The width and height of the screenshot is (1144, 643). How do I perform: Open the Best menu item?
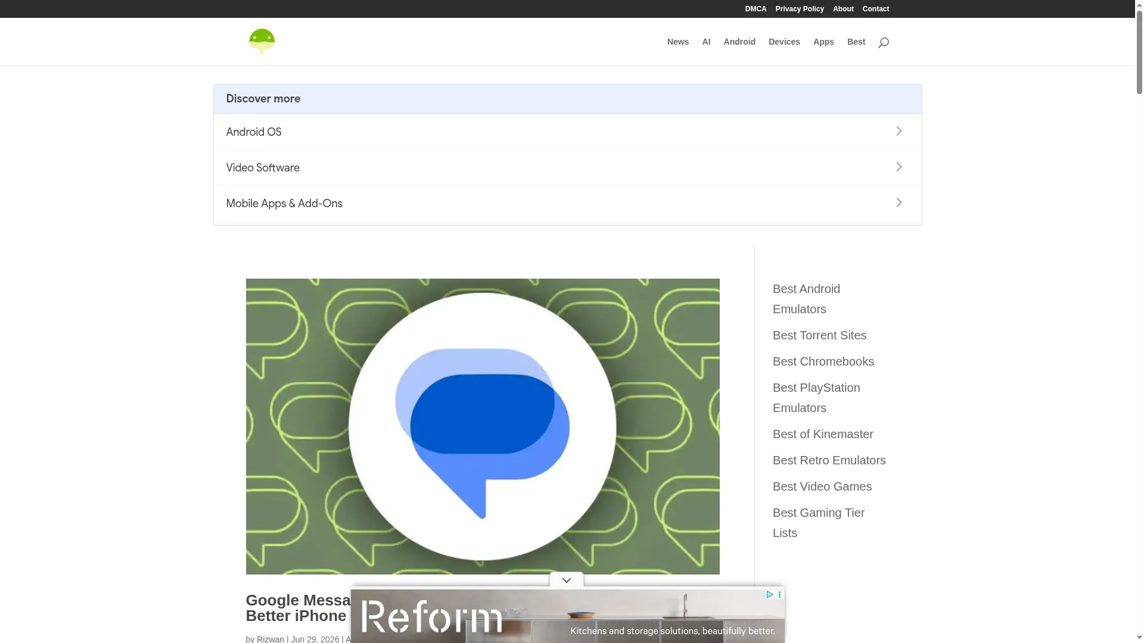856,42
